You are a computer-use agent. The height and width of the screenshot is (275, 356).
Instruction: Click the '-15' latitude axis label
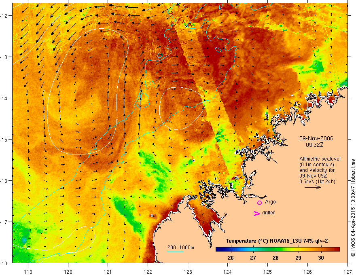point(4,140)
